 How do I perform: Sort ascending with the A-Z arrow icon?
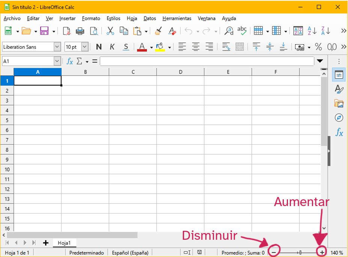pos(312,31)
